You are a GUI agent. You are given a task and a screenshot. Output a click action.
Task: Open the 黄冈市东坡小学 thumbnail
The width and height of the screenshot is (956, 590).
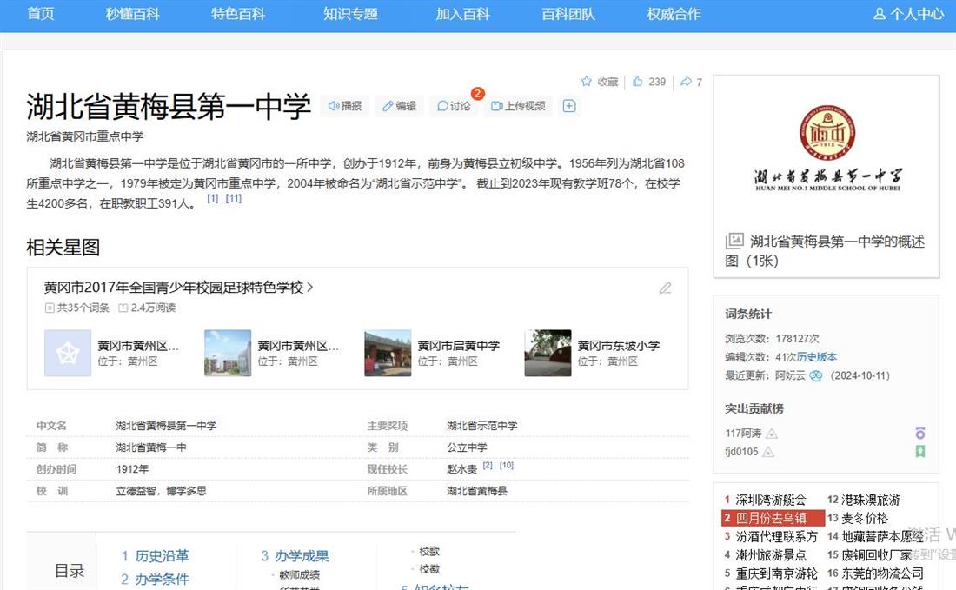click(548, 353)
